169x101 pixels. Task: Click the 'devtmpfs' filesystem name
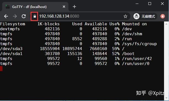10,29
